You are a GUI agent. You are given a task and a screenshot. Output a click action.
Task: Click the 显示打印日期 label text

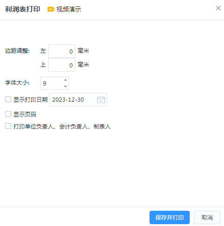[31, 100]
